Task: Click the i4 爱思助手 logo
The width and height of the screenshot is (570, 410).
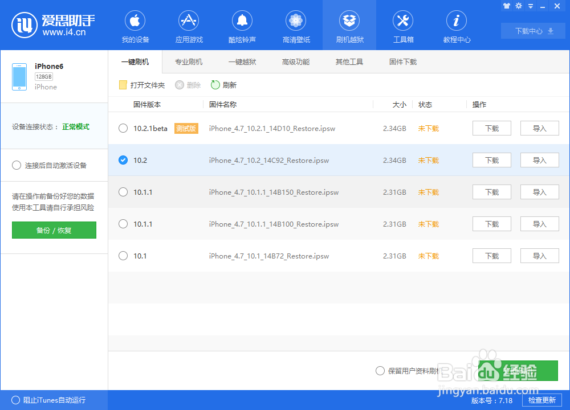Action: point(53,25)
